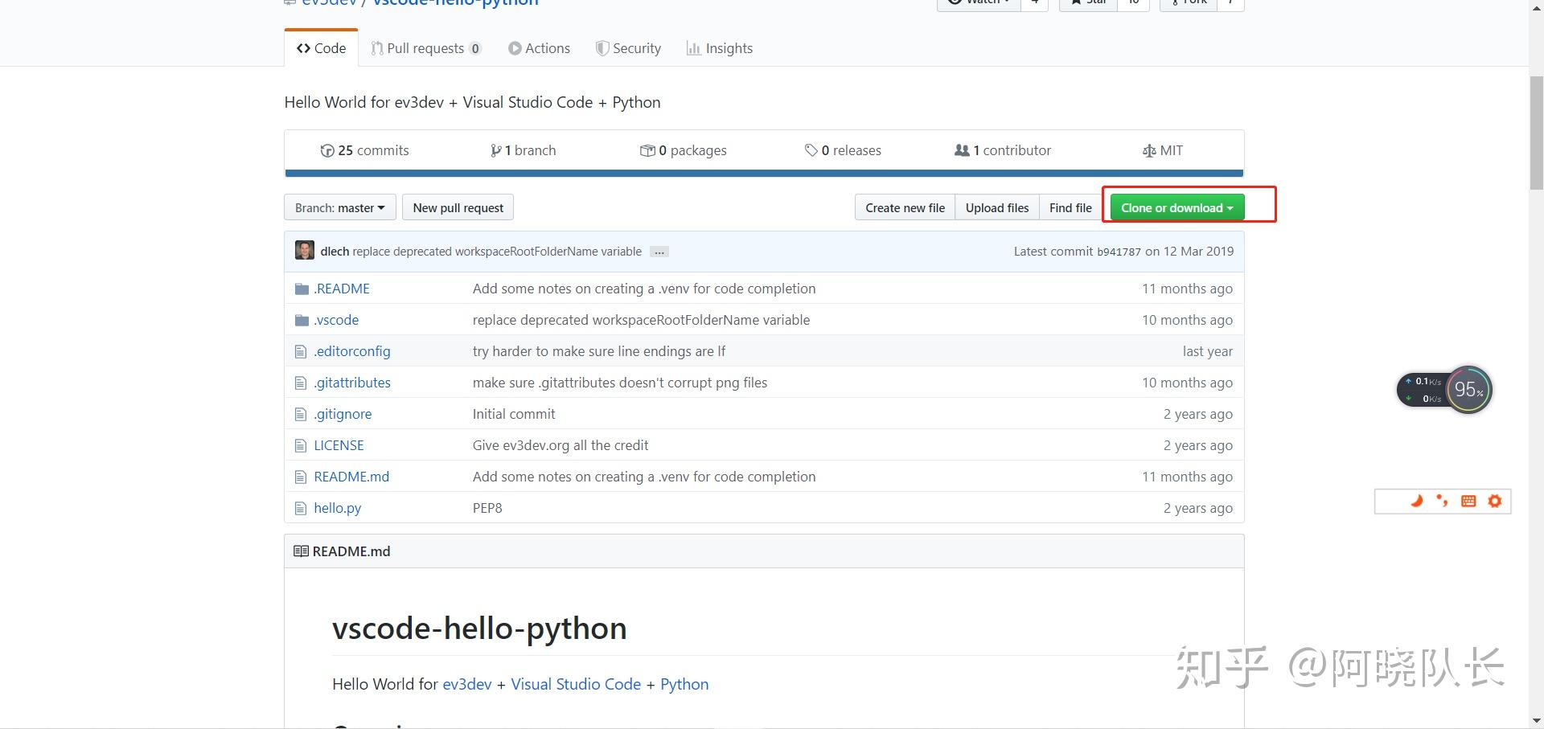This screenshot has height=729, width=1544.
Task: Click the New pull request button
Action: pos(458,207)
